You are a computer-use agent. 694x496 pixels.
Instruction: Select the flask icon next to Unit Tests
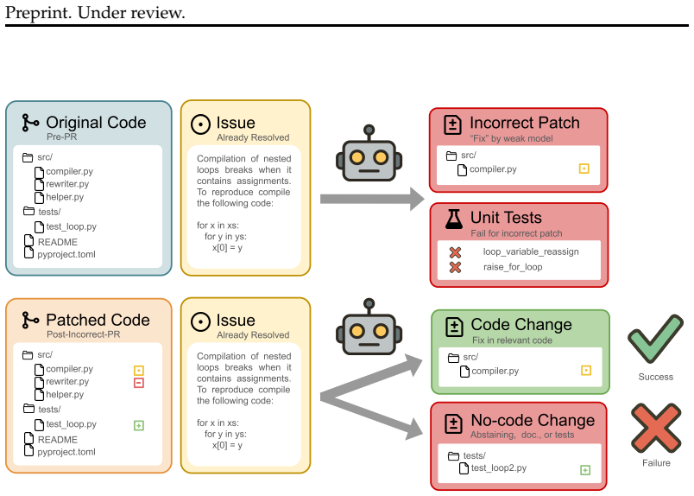(454, 219)
